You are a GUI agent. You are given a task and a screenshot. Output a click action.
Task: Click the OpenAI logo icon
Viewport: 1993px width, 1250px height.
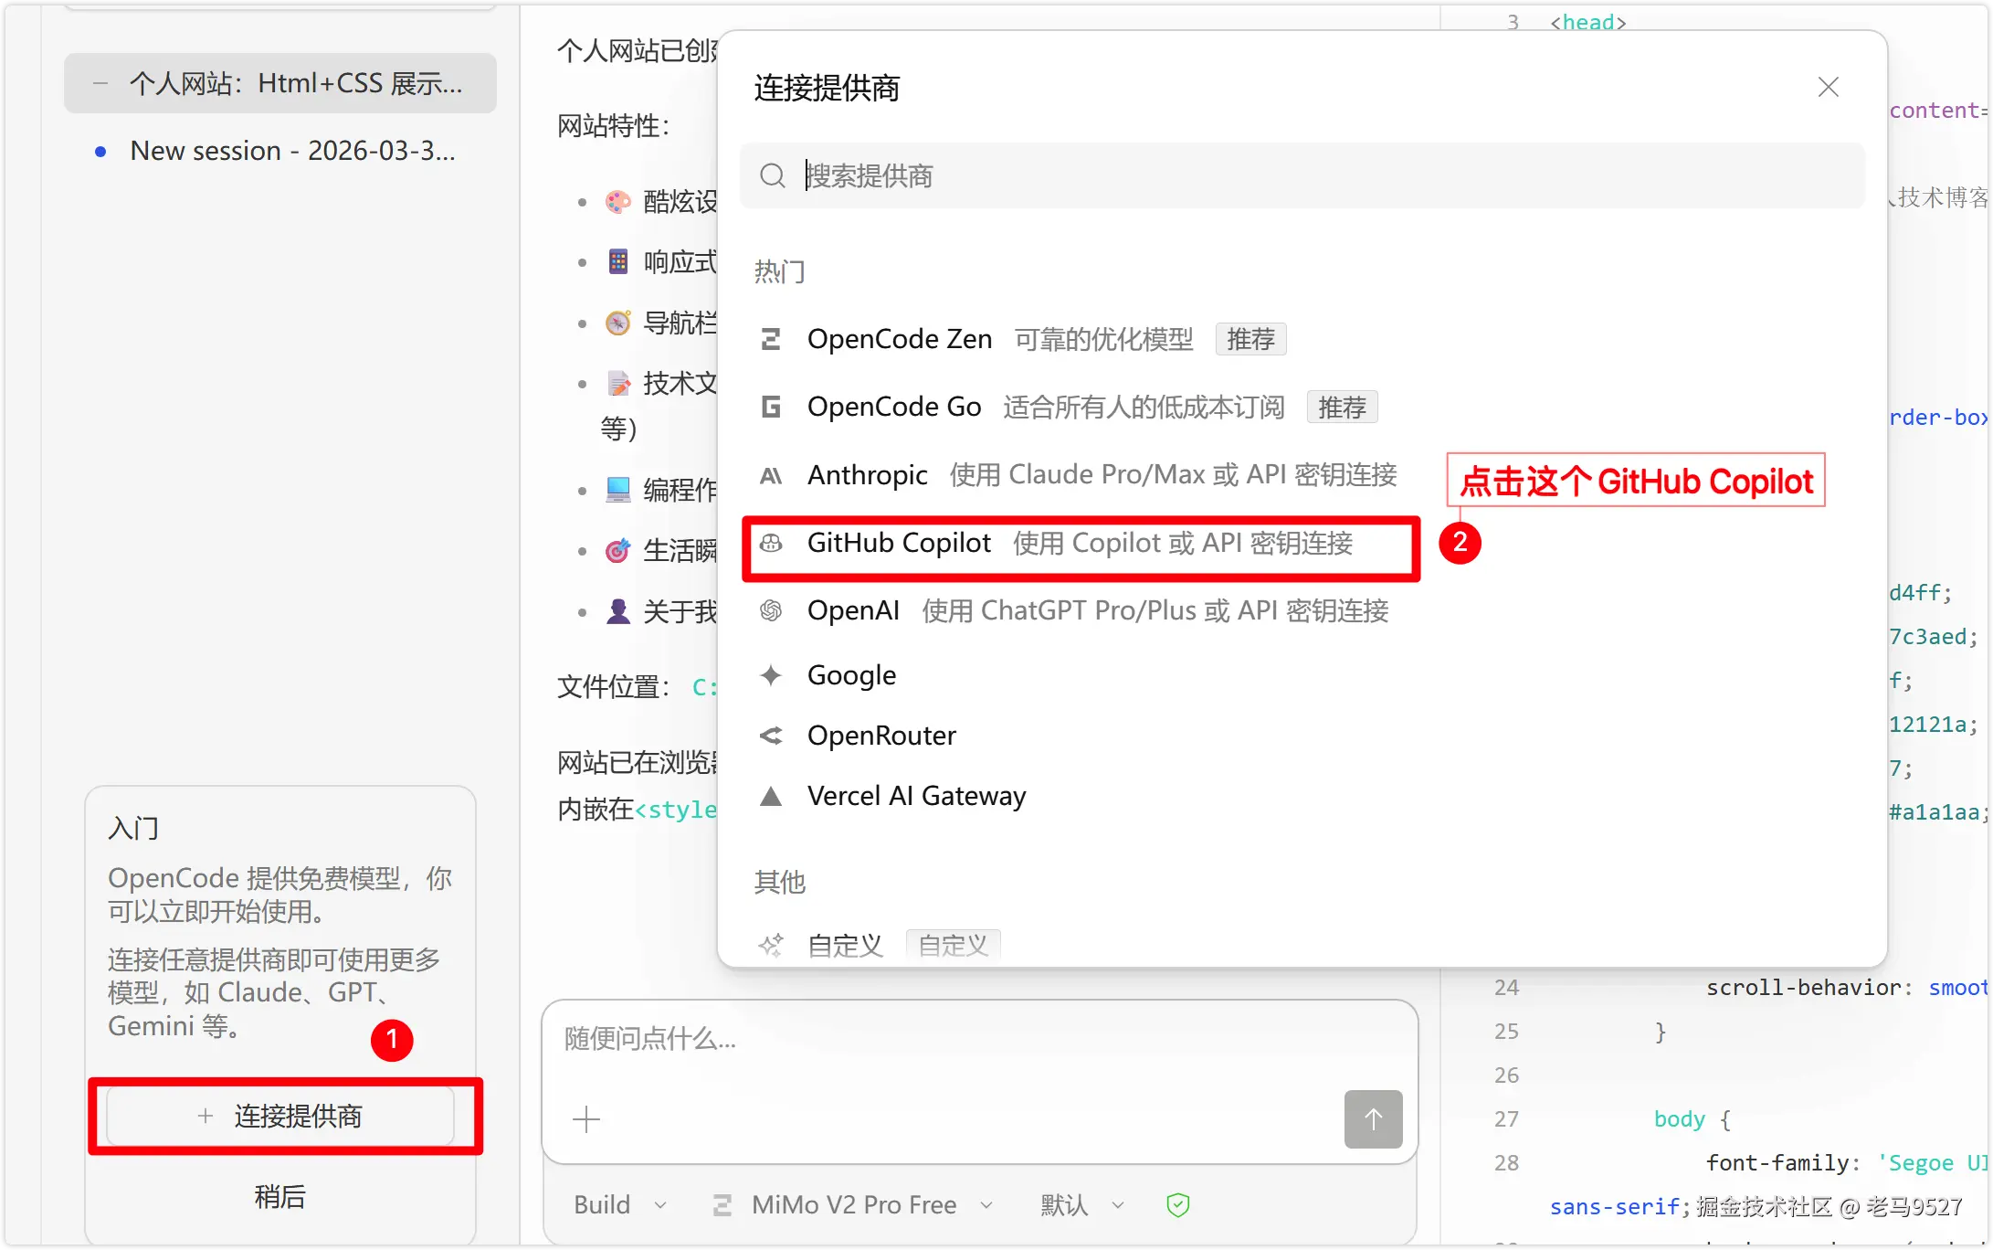click(771, 610)
